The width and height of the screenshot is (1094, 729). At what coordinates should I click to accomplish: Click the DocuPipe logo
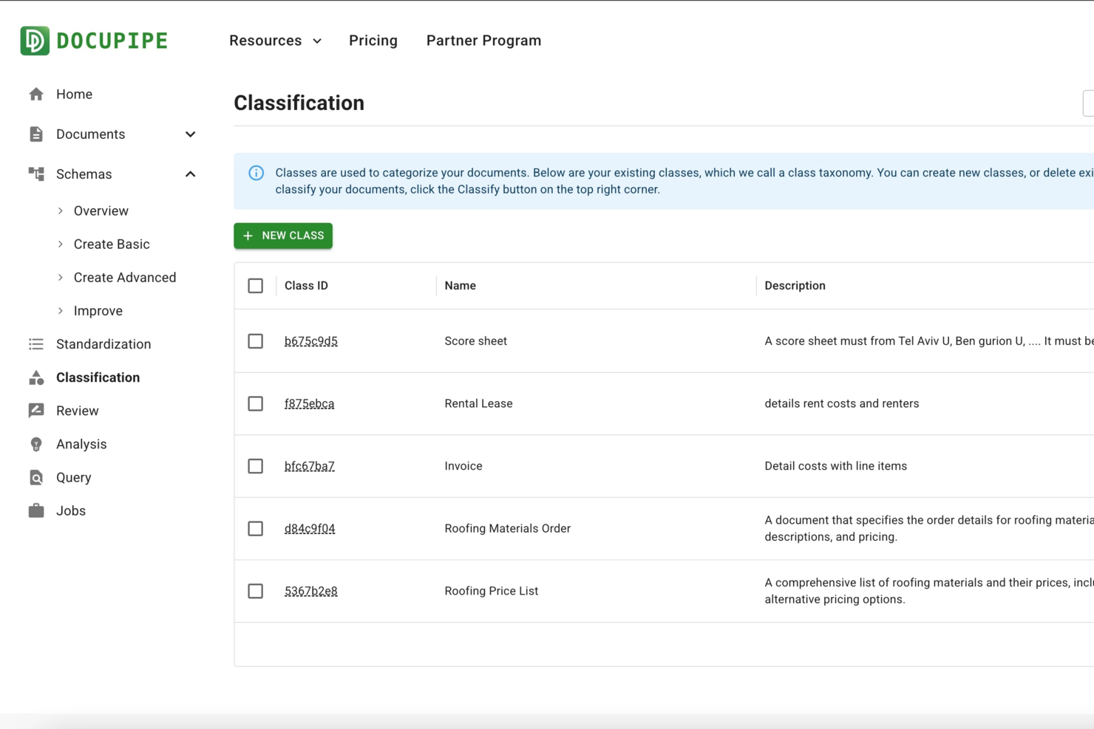point(93,40)
